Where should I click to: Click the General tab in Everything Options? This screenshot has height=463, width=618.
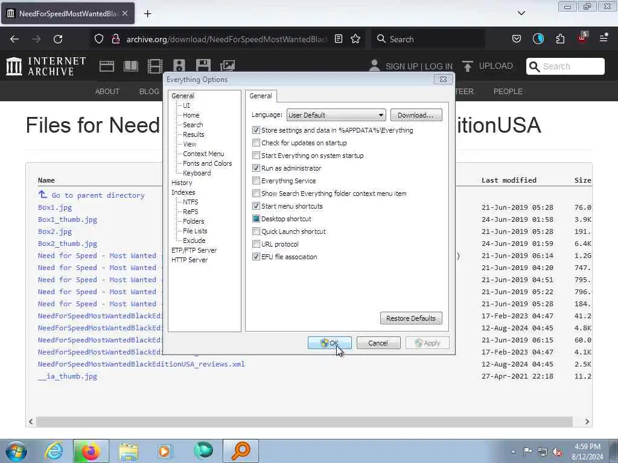[261, 96]
